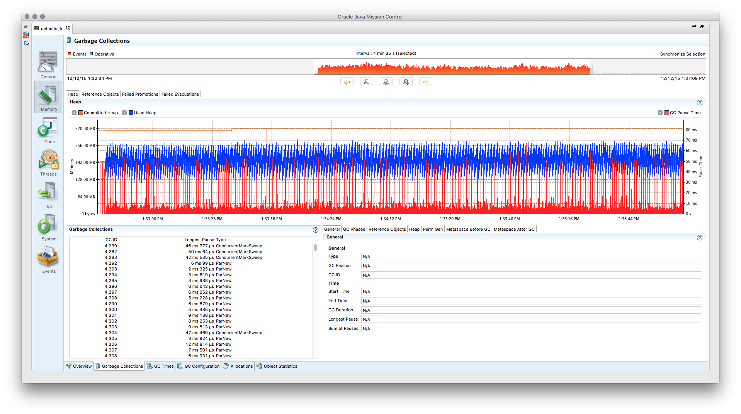Open the Metaspace Before GC tab
This screenshot has width=741, height=414.
point(468,229)
